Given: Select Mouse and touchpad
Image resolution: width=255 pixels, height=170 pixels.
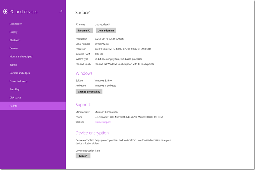Looking at the screenshot, I should click(21, 56).
